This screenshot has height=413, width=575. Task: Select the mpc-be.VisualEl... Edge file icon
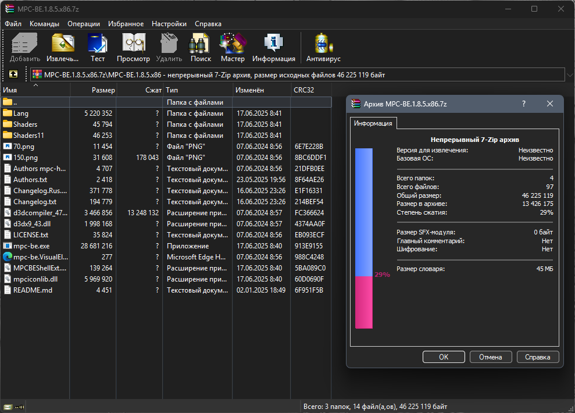(8, 257)
